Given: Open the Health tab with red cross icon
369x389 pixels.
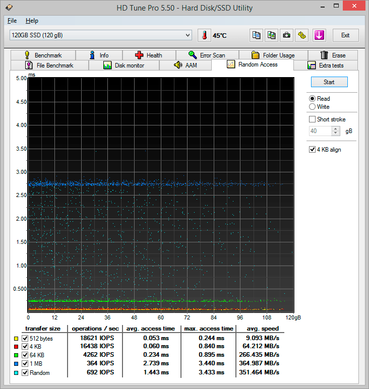Looking at the screenshot, I should (148, 55).
